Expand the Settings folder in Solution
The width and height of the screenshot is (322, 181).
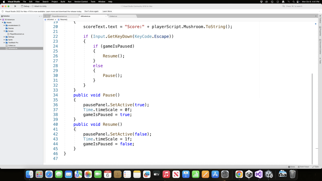[4, 37]
